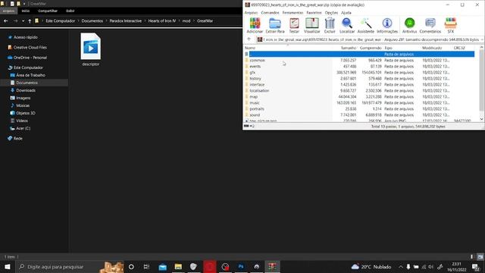The height and width of the screenshot is (273, 485).
Task: Open the Arquivo menu in WinRAR
Action: click(x=251, y=13)
